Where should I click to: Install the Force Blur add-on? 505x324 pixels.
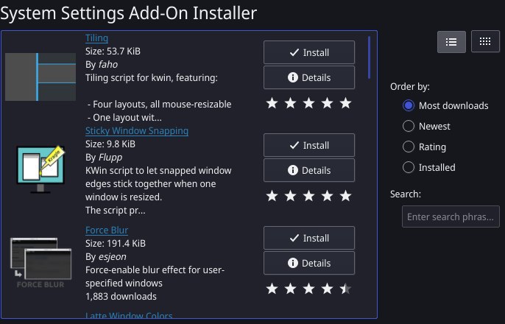pyautogui.click(x=309, y=238)
